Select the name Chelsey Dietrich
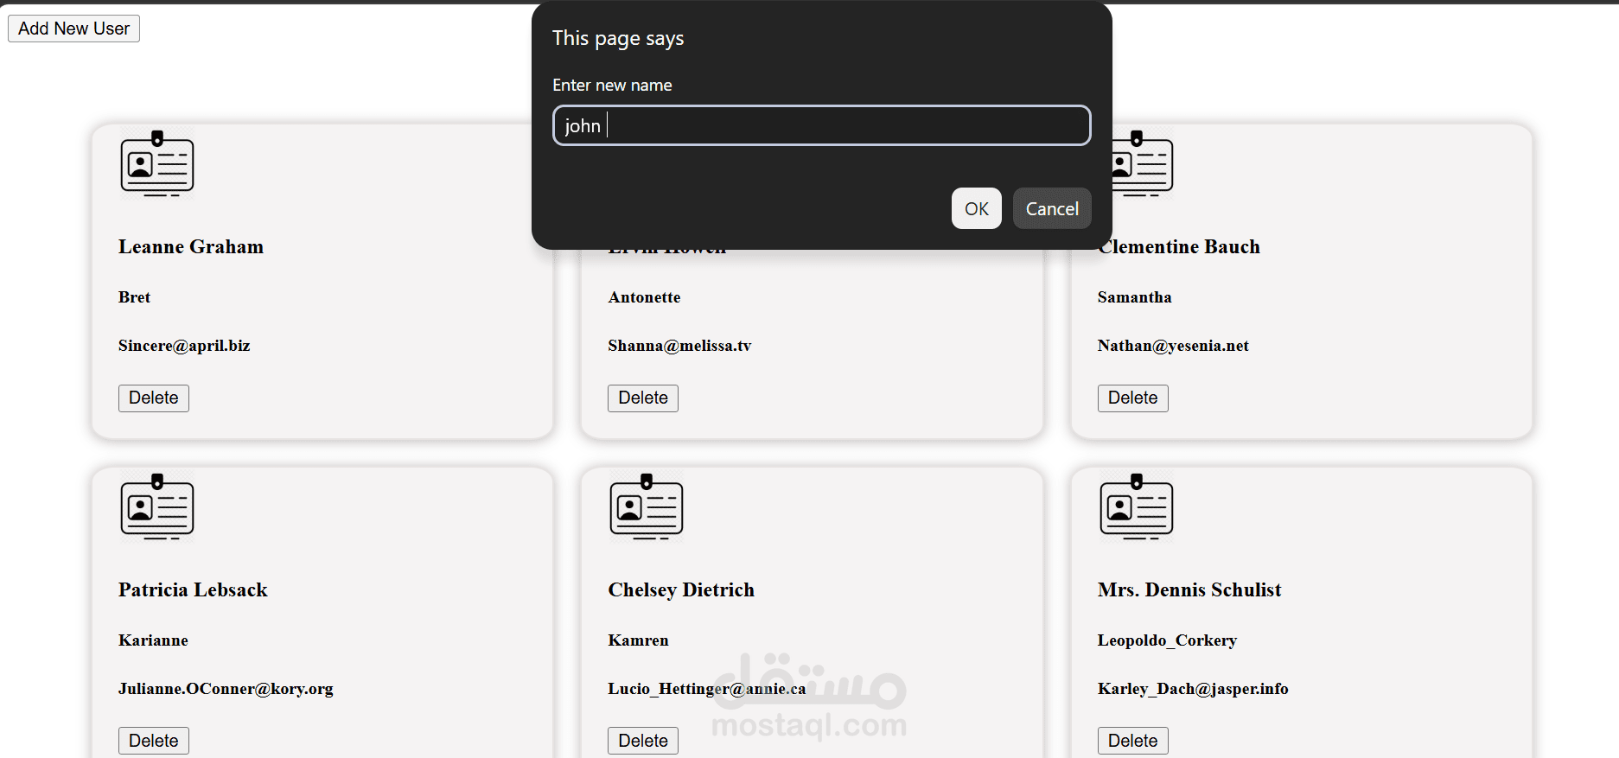The height and width of the screenshot is (758, 1619). coord(681,590)
